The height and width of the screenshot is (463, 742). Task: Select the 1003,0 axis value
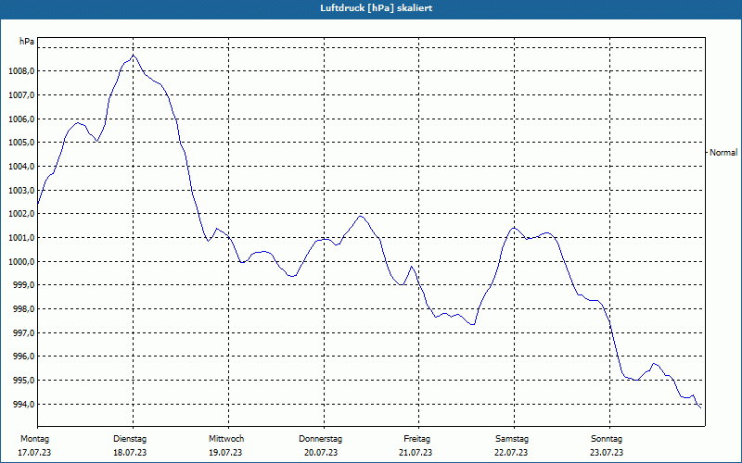point(20,191)
